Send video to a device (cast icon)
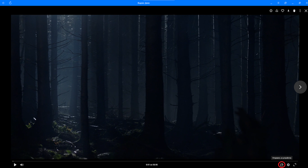 [x=282, y=165]
